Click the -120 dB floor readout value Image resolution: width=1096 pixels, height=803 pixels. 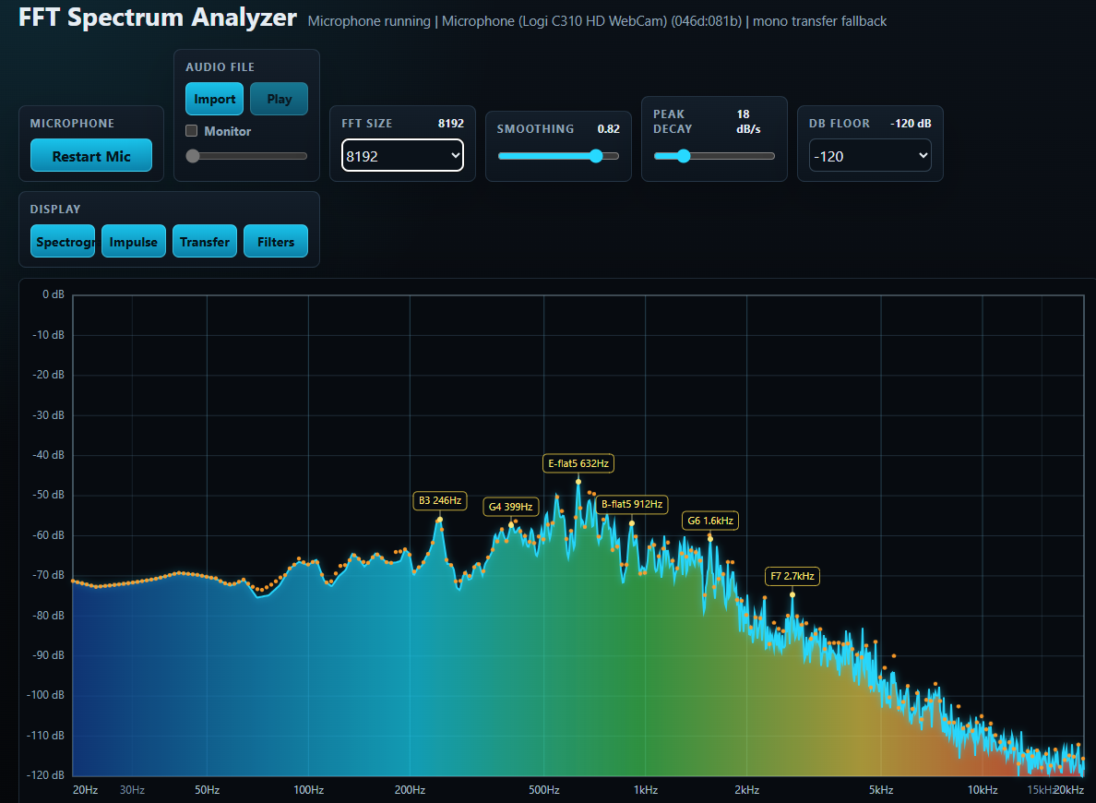911,123
